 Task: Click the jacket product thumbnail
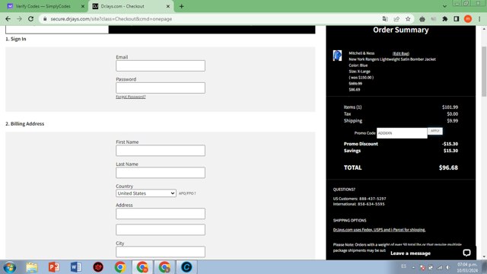[x=337, y=56]
